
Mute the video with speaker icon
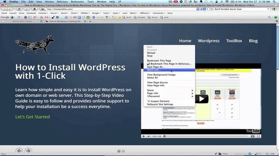point(149,136)
